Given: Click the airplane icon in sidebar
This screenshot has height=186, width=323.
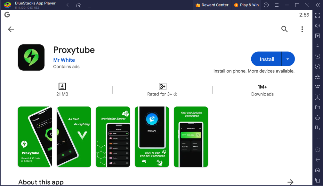Looking at the screenshot, I should point(318,118).
